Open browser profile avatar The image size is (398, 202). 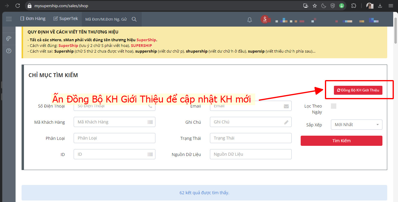pos(370,6)
